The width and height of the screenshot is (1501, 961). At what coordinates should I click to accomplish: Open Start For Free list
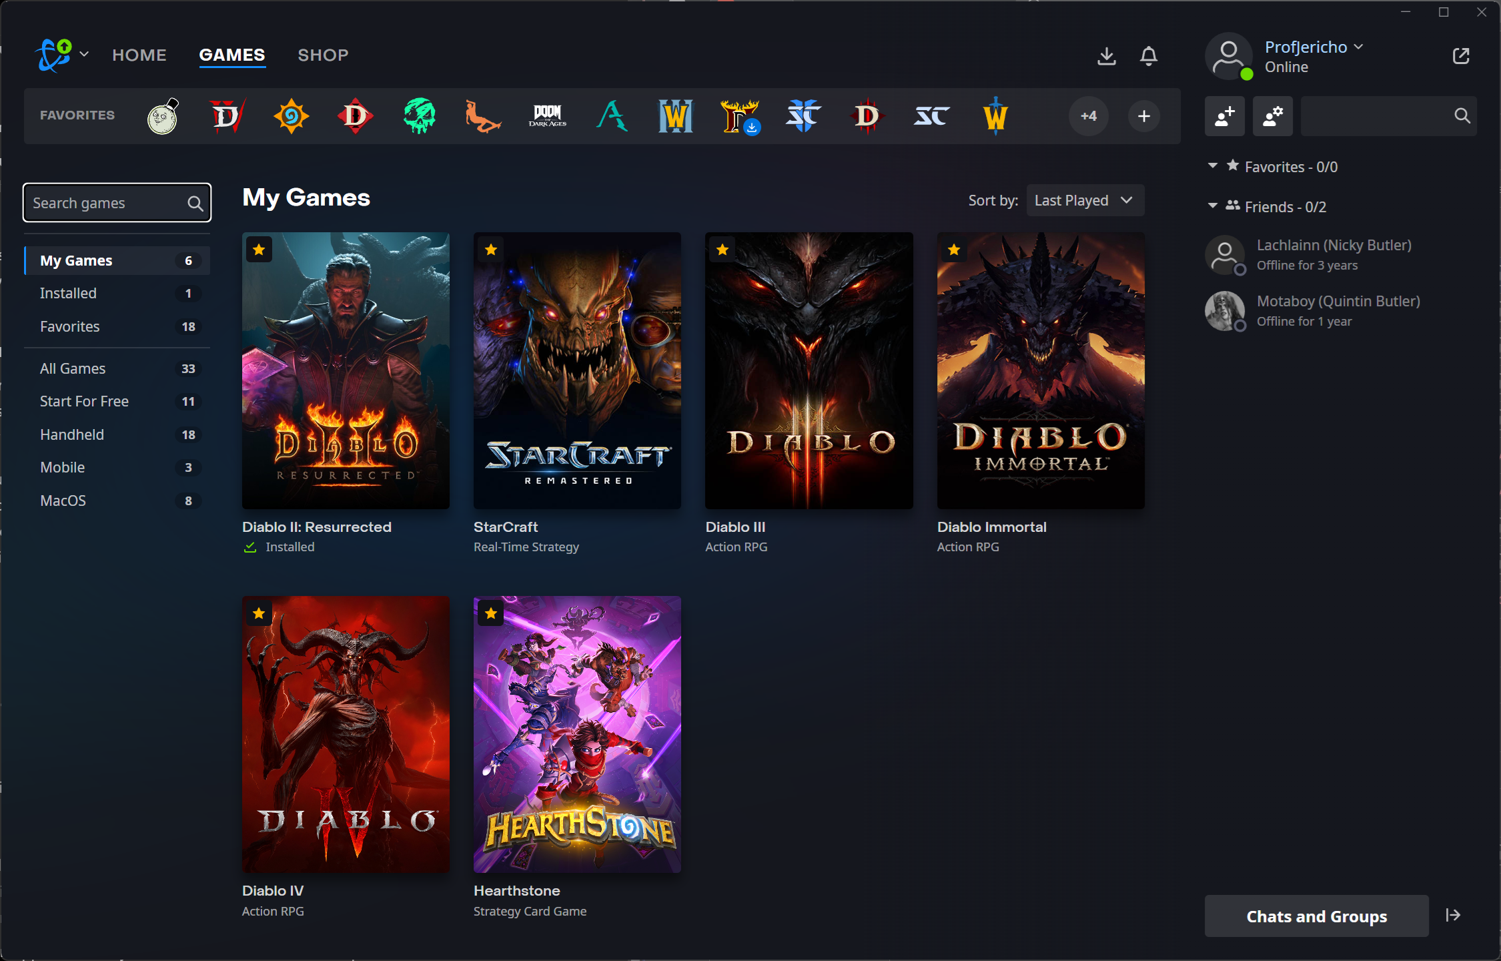coord(117,401)
